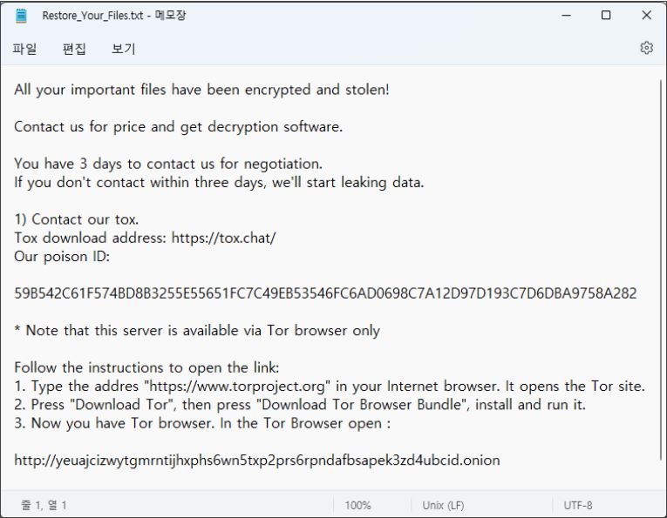Viewport: 667px width, 518px height.
Task: Place cursor in first line about encrypted files
Action: (201, 90)
